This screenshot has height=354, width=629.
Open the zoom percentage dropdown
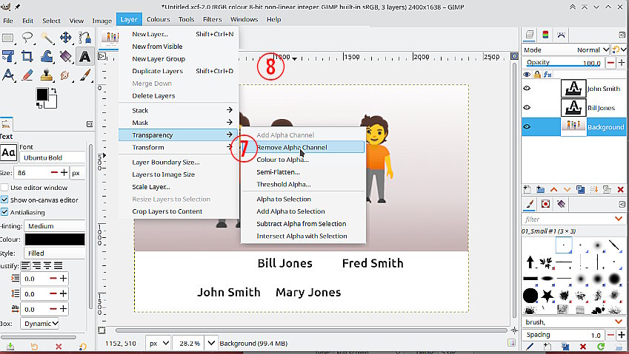[210, 343]
